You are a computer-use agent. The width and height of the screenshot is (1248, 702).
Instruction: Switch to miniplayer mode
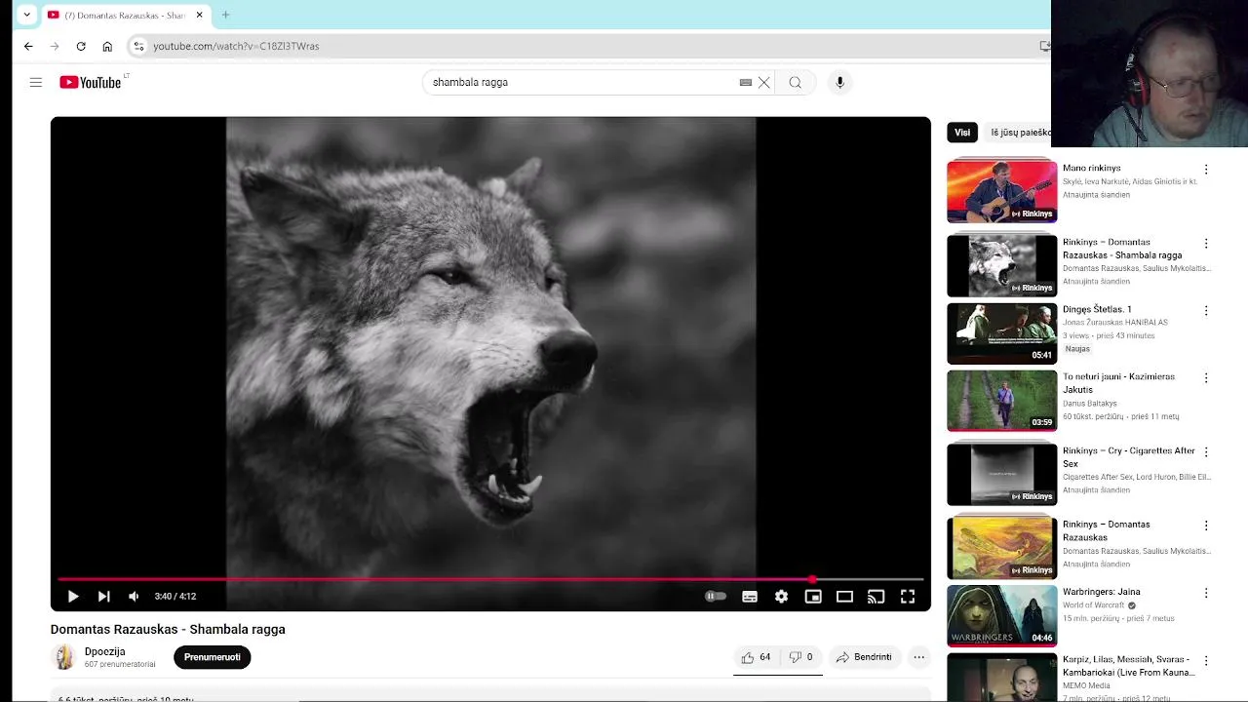813,597
